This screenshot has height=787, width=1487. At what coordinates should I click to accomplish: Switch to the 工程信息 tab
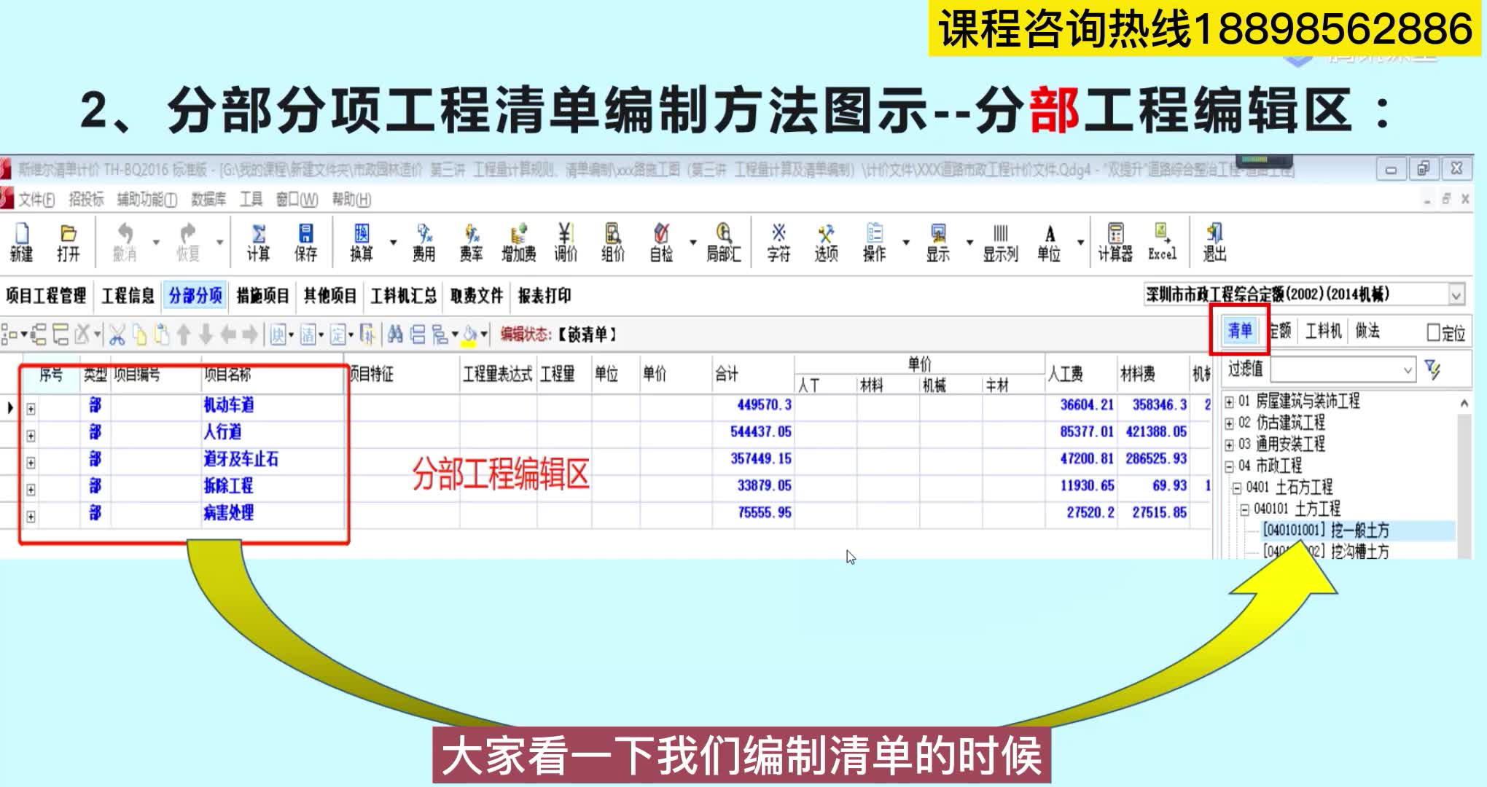pos(128,295)
